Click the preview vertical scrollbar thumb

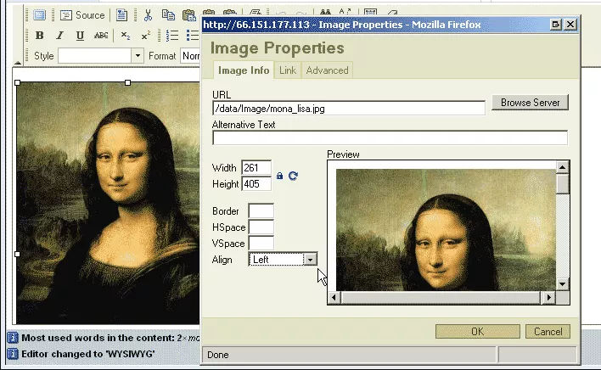pyautogui.click(x=562, y=184)
